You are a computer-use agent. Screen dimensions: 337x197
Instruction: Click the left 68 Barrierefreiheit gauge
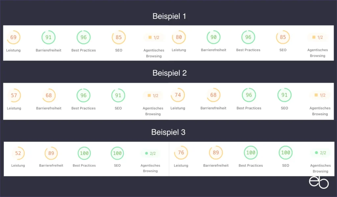click(x=49, y=95)
